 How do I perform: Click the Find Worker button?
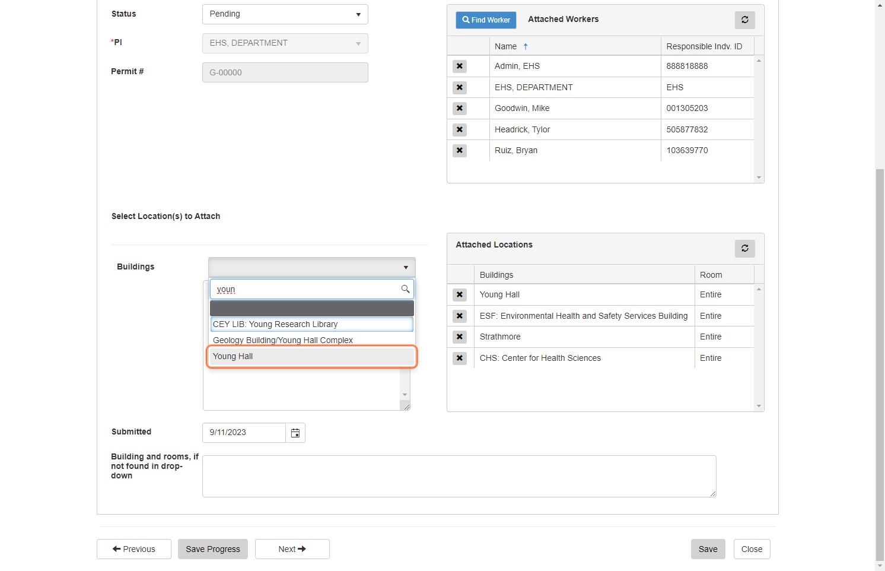point(486,20)
